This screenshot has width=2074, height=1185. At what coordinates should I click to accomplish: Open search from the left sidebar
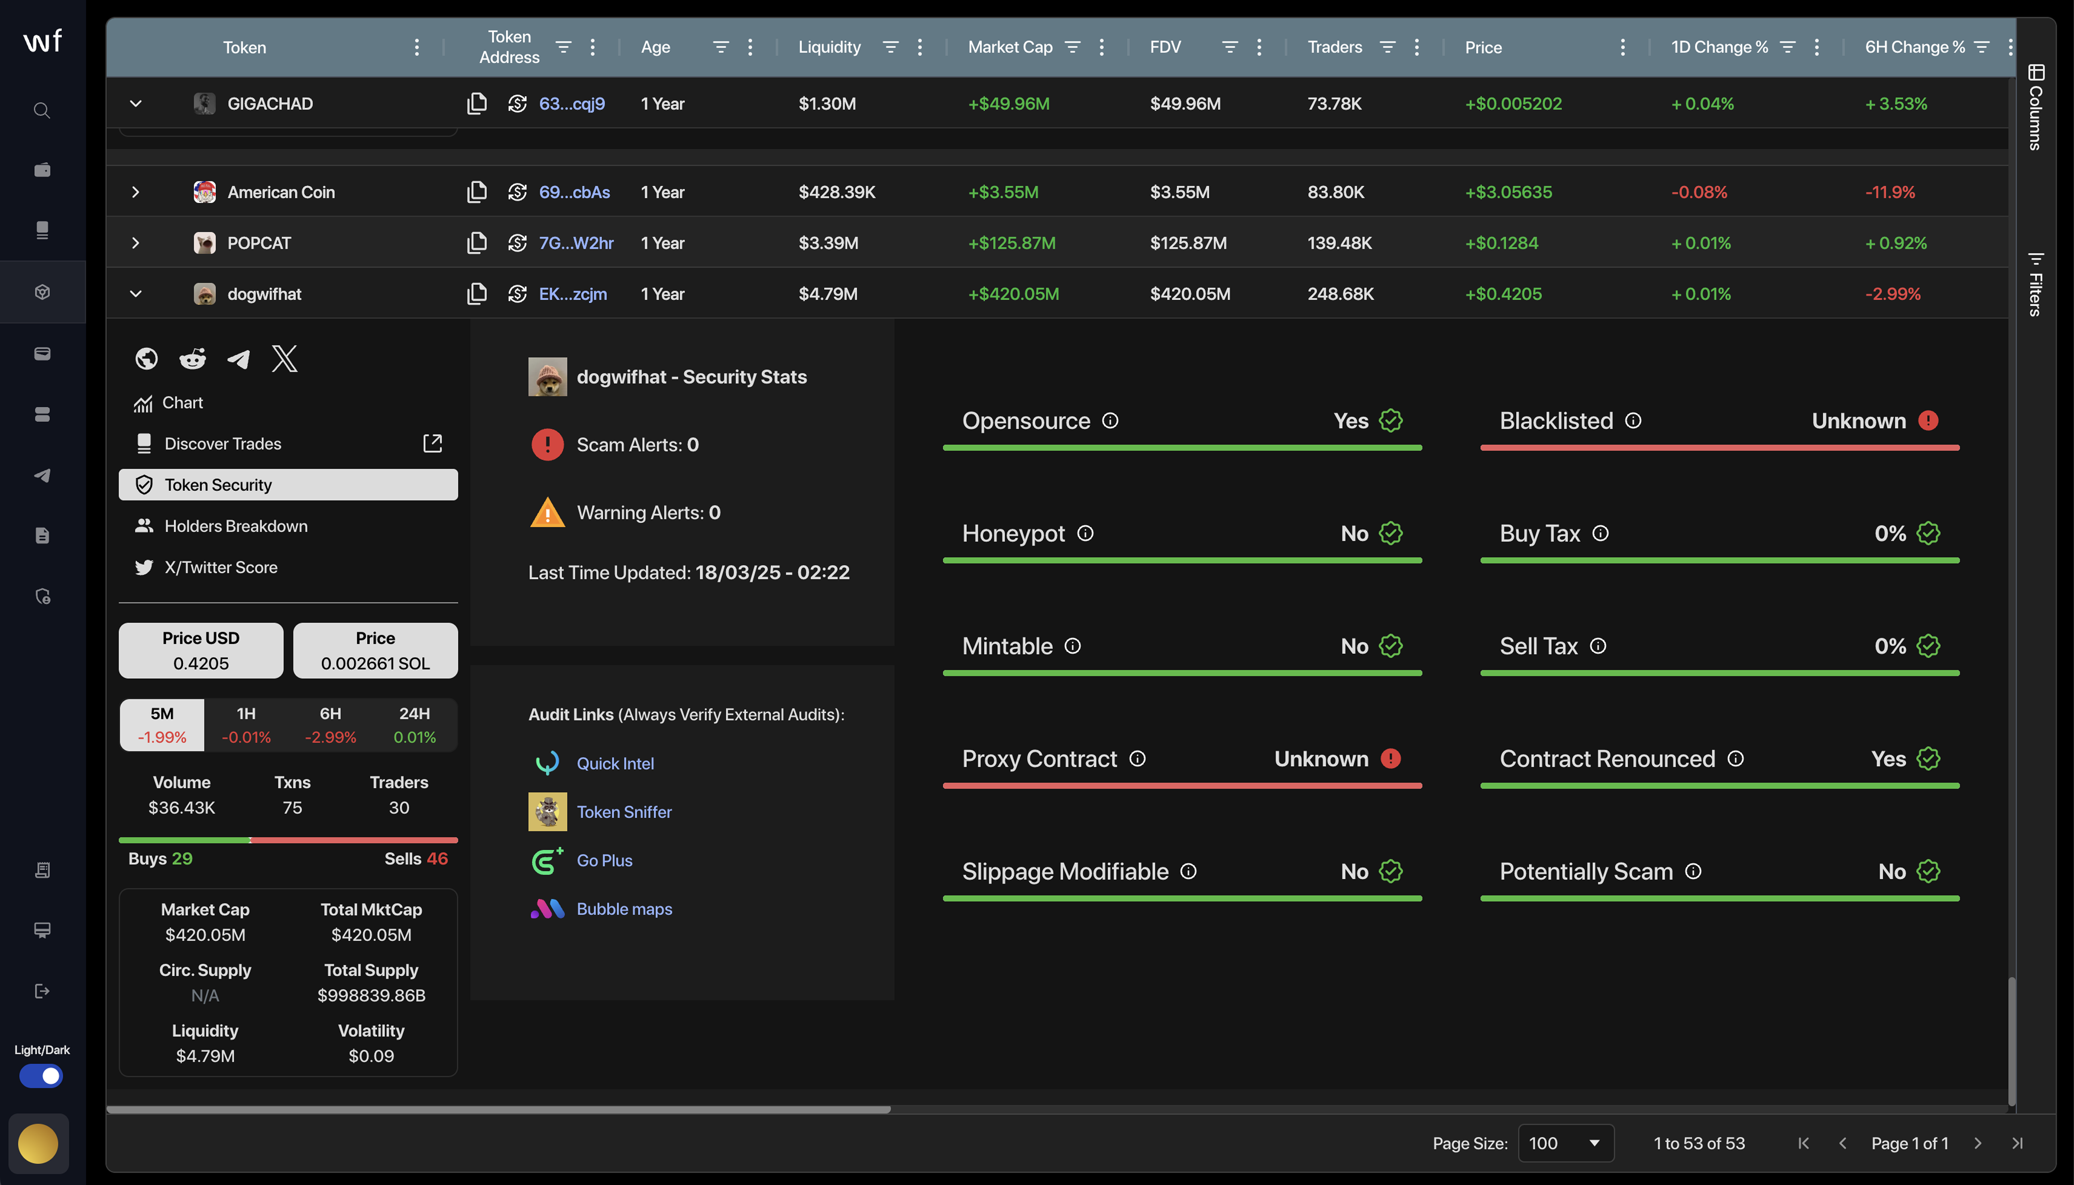click(42, 111)
